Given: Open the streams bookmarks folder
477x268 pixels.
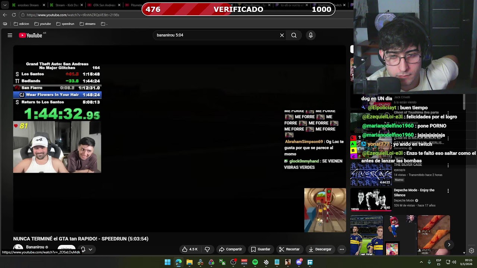Looking at the screenshot, I should point(88,24).
